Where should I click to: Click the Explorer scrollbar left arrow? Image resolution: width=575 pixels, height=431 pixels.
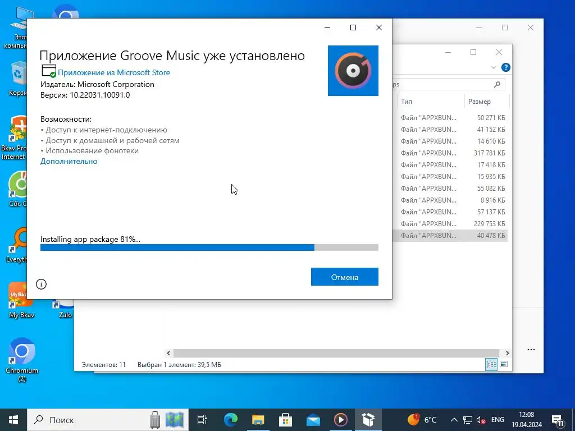[x=168, y=354]
